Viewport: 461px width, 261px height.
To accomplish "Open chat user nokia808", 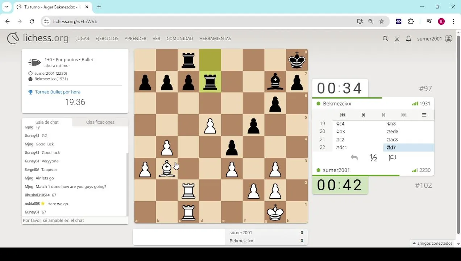I will coord(32,204).
